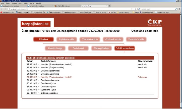Click the search magnifier icon in search box
Screen dimensions: 182x109
coord(176,9)
